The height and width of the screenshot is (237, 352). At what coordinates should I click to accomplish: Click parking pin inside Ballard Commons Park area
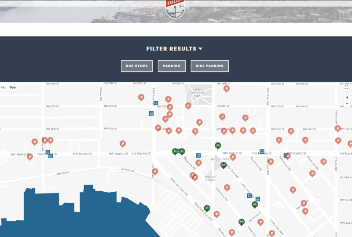(x=188, y=106)
